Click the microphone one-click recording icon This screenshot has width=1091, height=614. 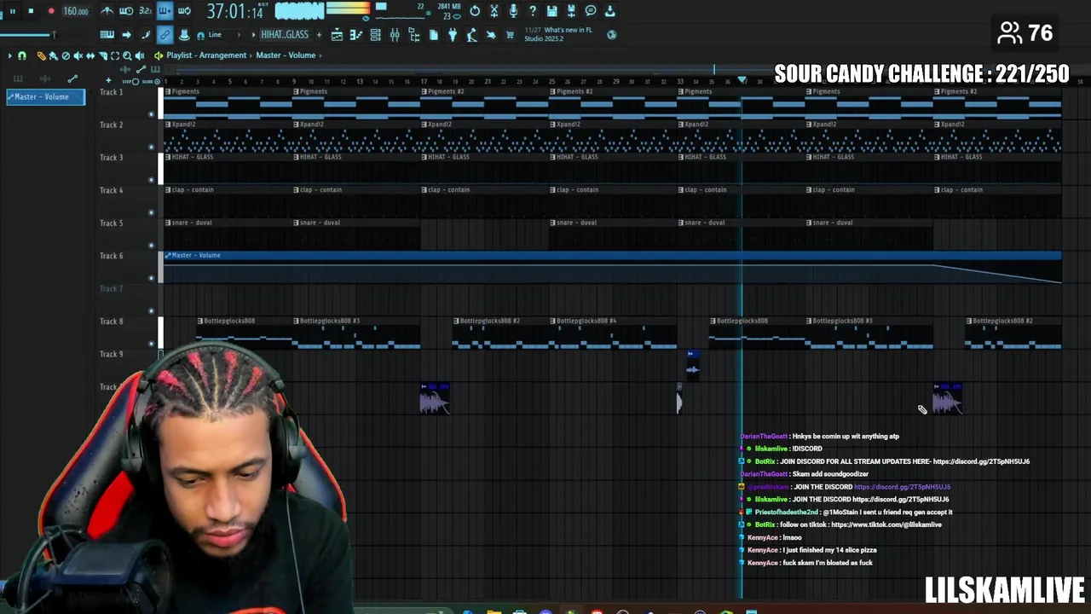(x=513, y=11)
